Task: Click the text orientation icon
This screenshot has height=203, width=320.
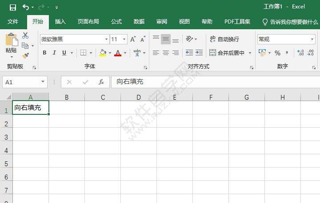Action: click(189, 39)
